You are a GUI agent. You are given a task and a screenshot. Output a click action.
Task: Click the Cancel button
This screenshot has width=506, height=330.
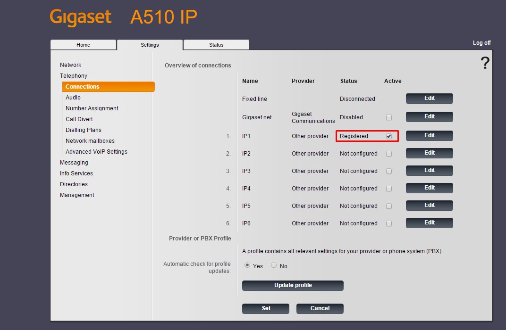(320, 308)
